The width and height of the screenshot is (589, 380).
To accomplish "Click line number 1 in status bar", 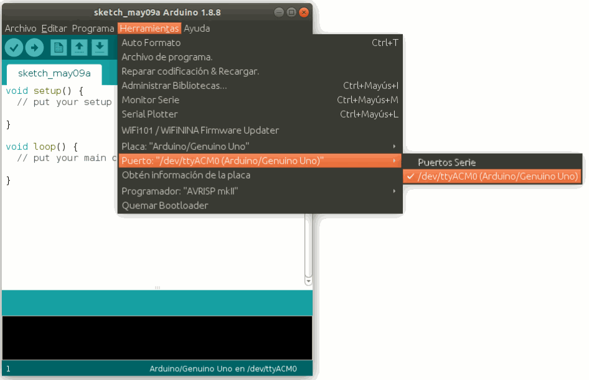I will 8,369.
